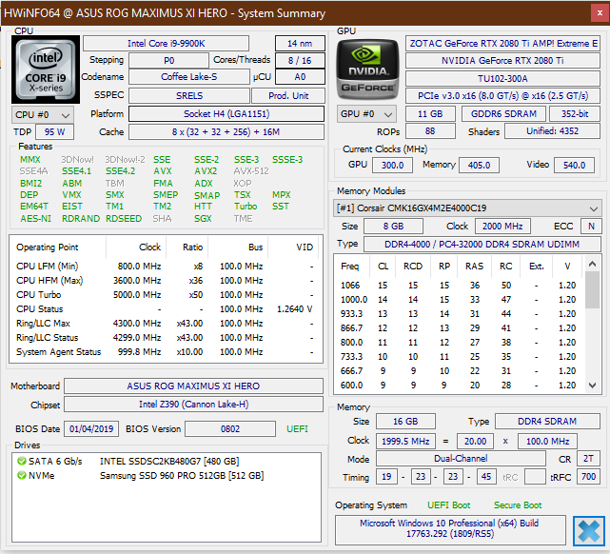Click the memory clock 1999.5 MHz value
610x554 pixels.
(405, 442)
